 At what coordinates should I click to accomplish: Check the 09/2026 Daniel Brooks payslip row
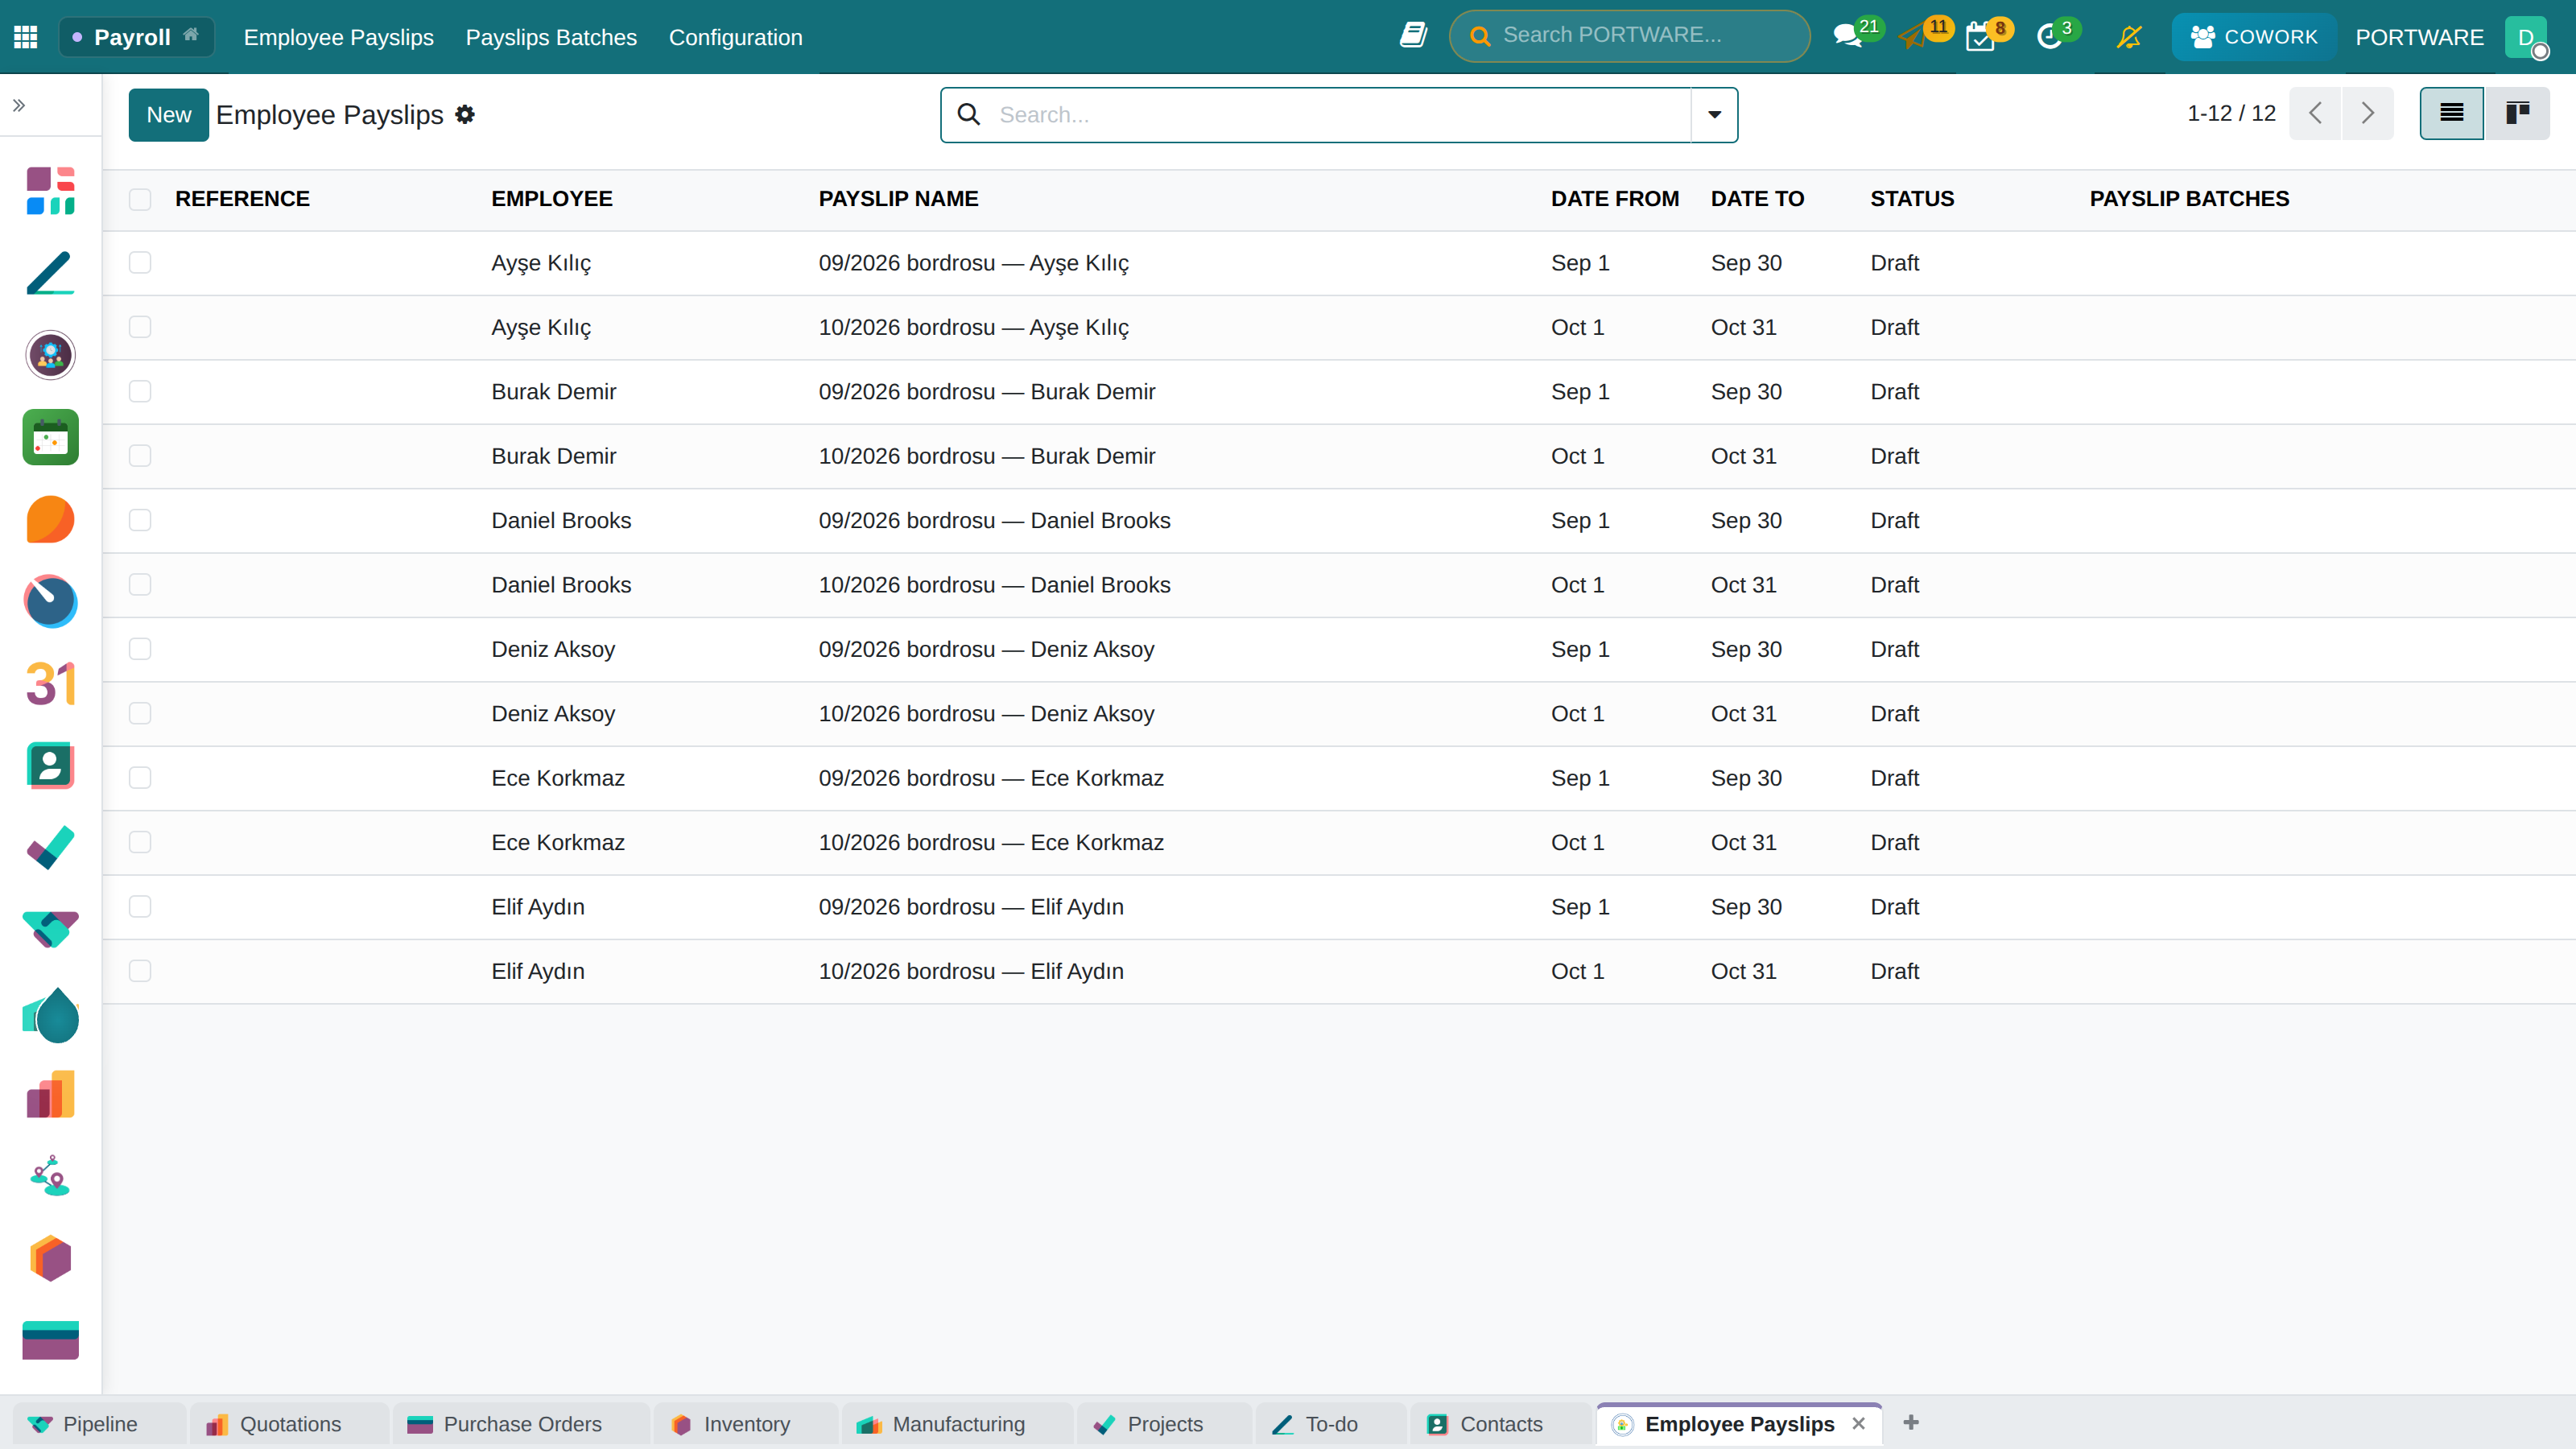(x=140, y=520)
